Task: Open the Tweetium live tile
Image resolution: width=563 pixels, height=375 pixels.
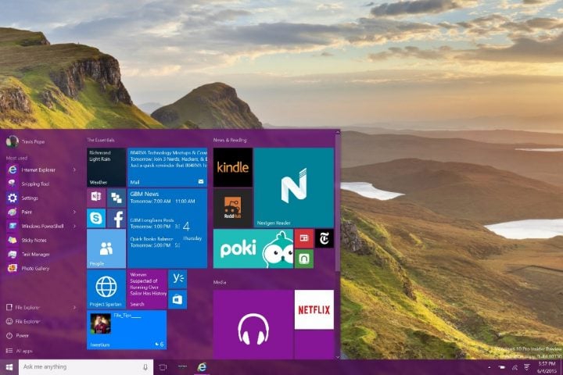Action: click(127, 330)
